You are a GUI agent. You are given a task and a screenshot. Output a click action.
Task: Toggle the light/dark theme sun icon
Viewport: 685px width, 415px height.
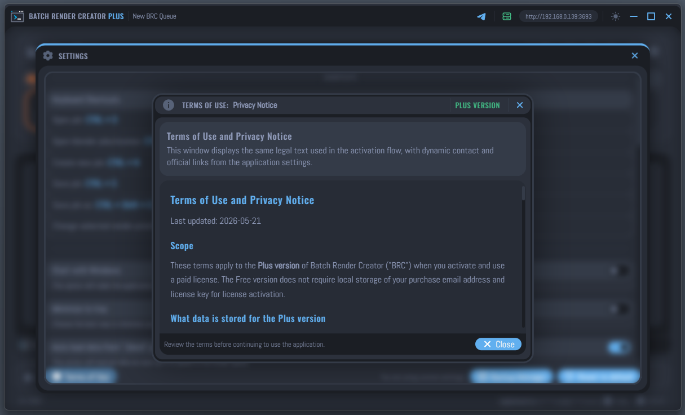click(x=616, y=16)
